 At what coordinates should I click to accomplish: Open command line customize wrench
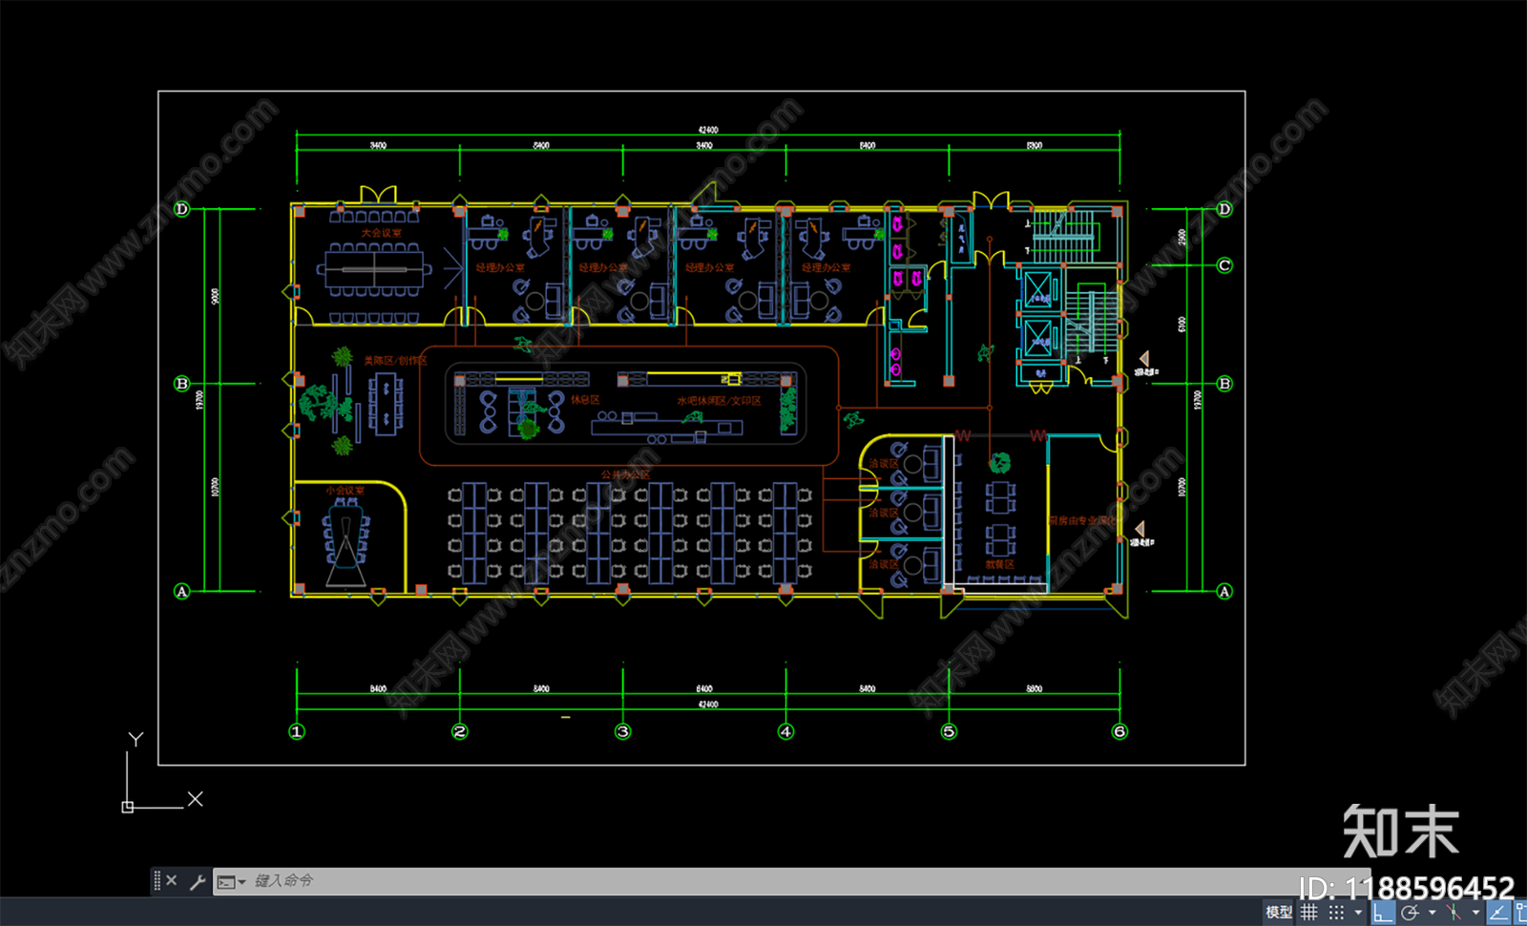198,881
